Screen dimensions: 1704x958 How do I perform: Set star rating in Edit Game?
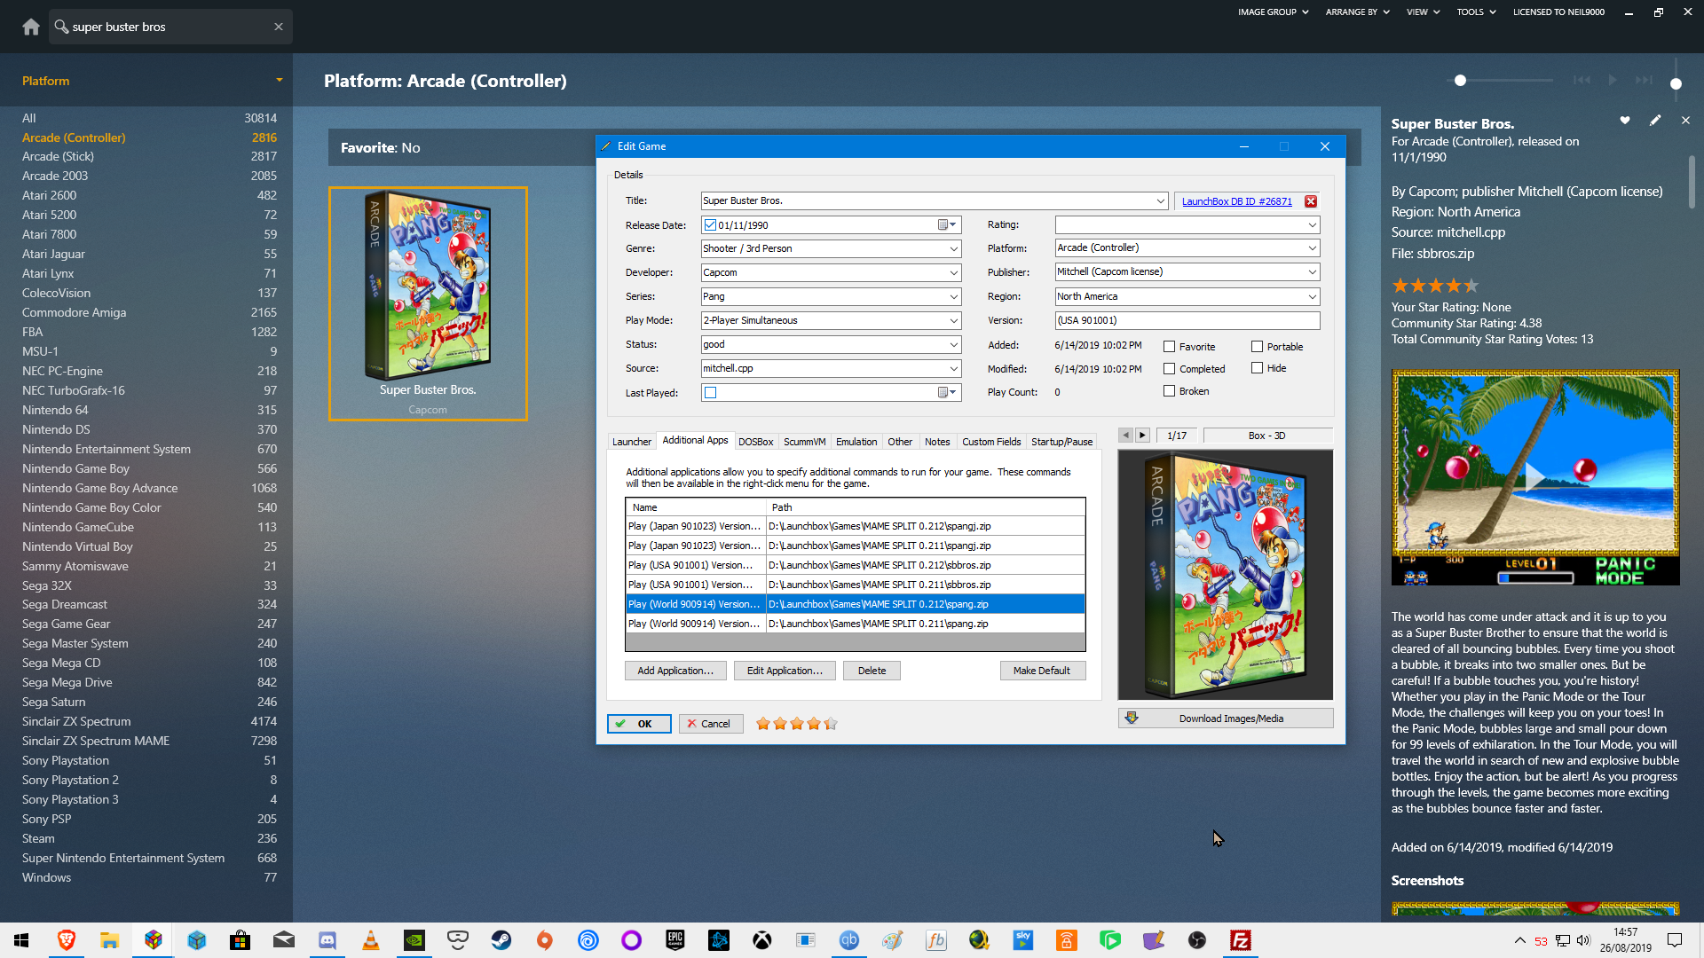[796, 724]
